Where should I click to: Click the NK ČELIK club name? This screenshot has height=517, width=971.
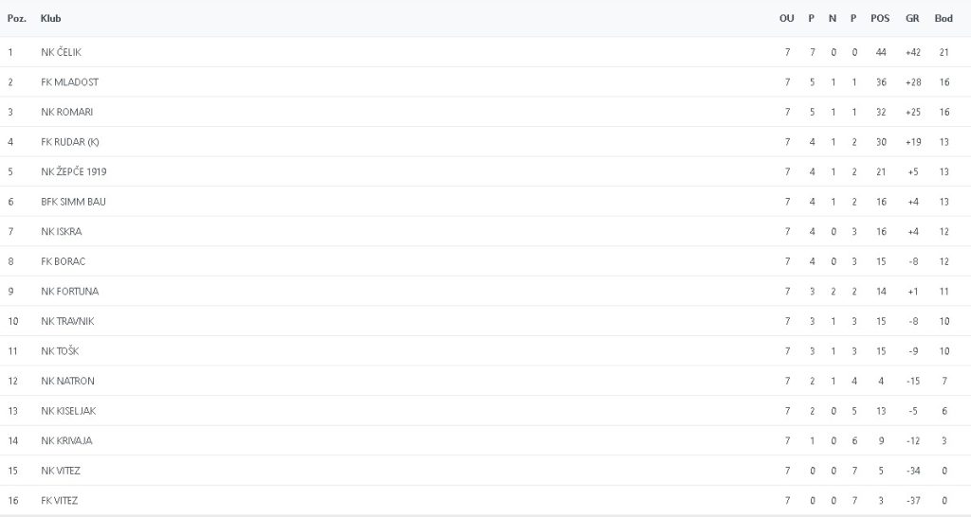click(61, 52)
